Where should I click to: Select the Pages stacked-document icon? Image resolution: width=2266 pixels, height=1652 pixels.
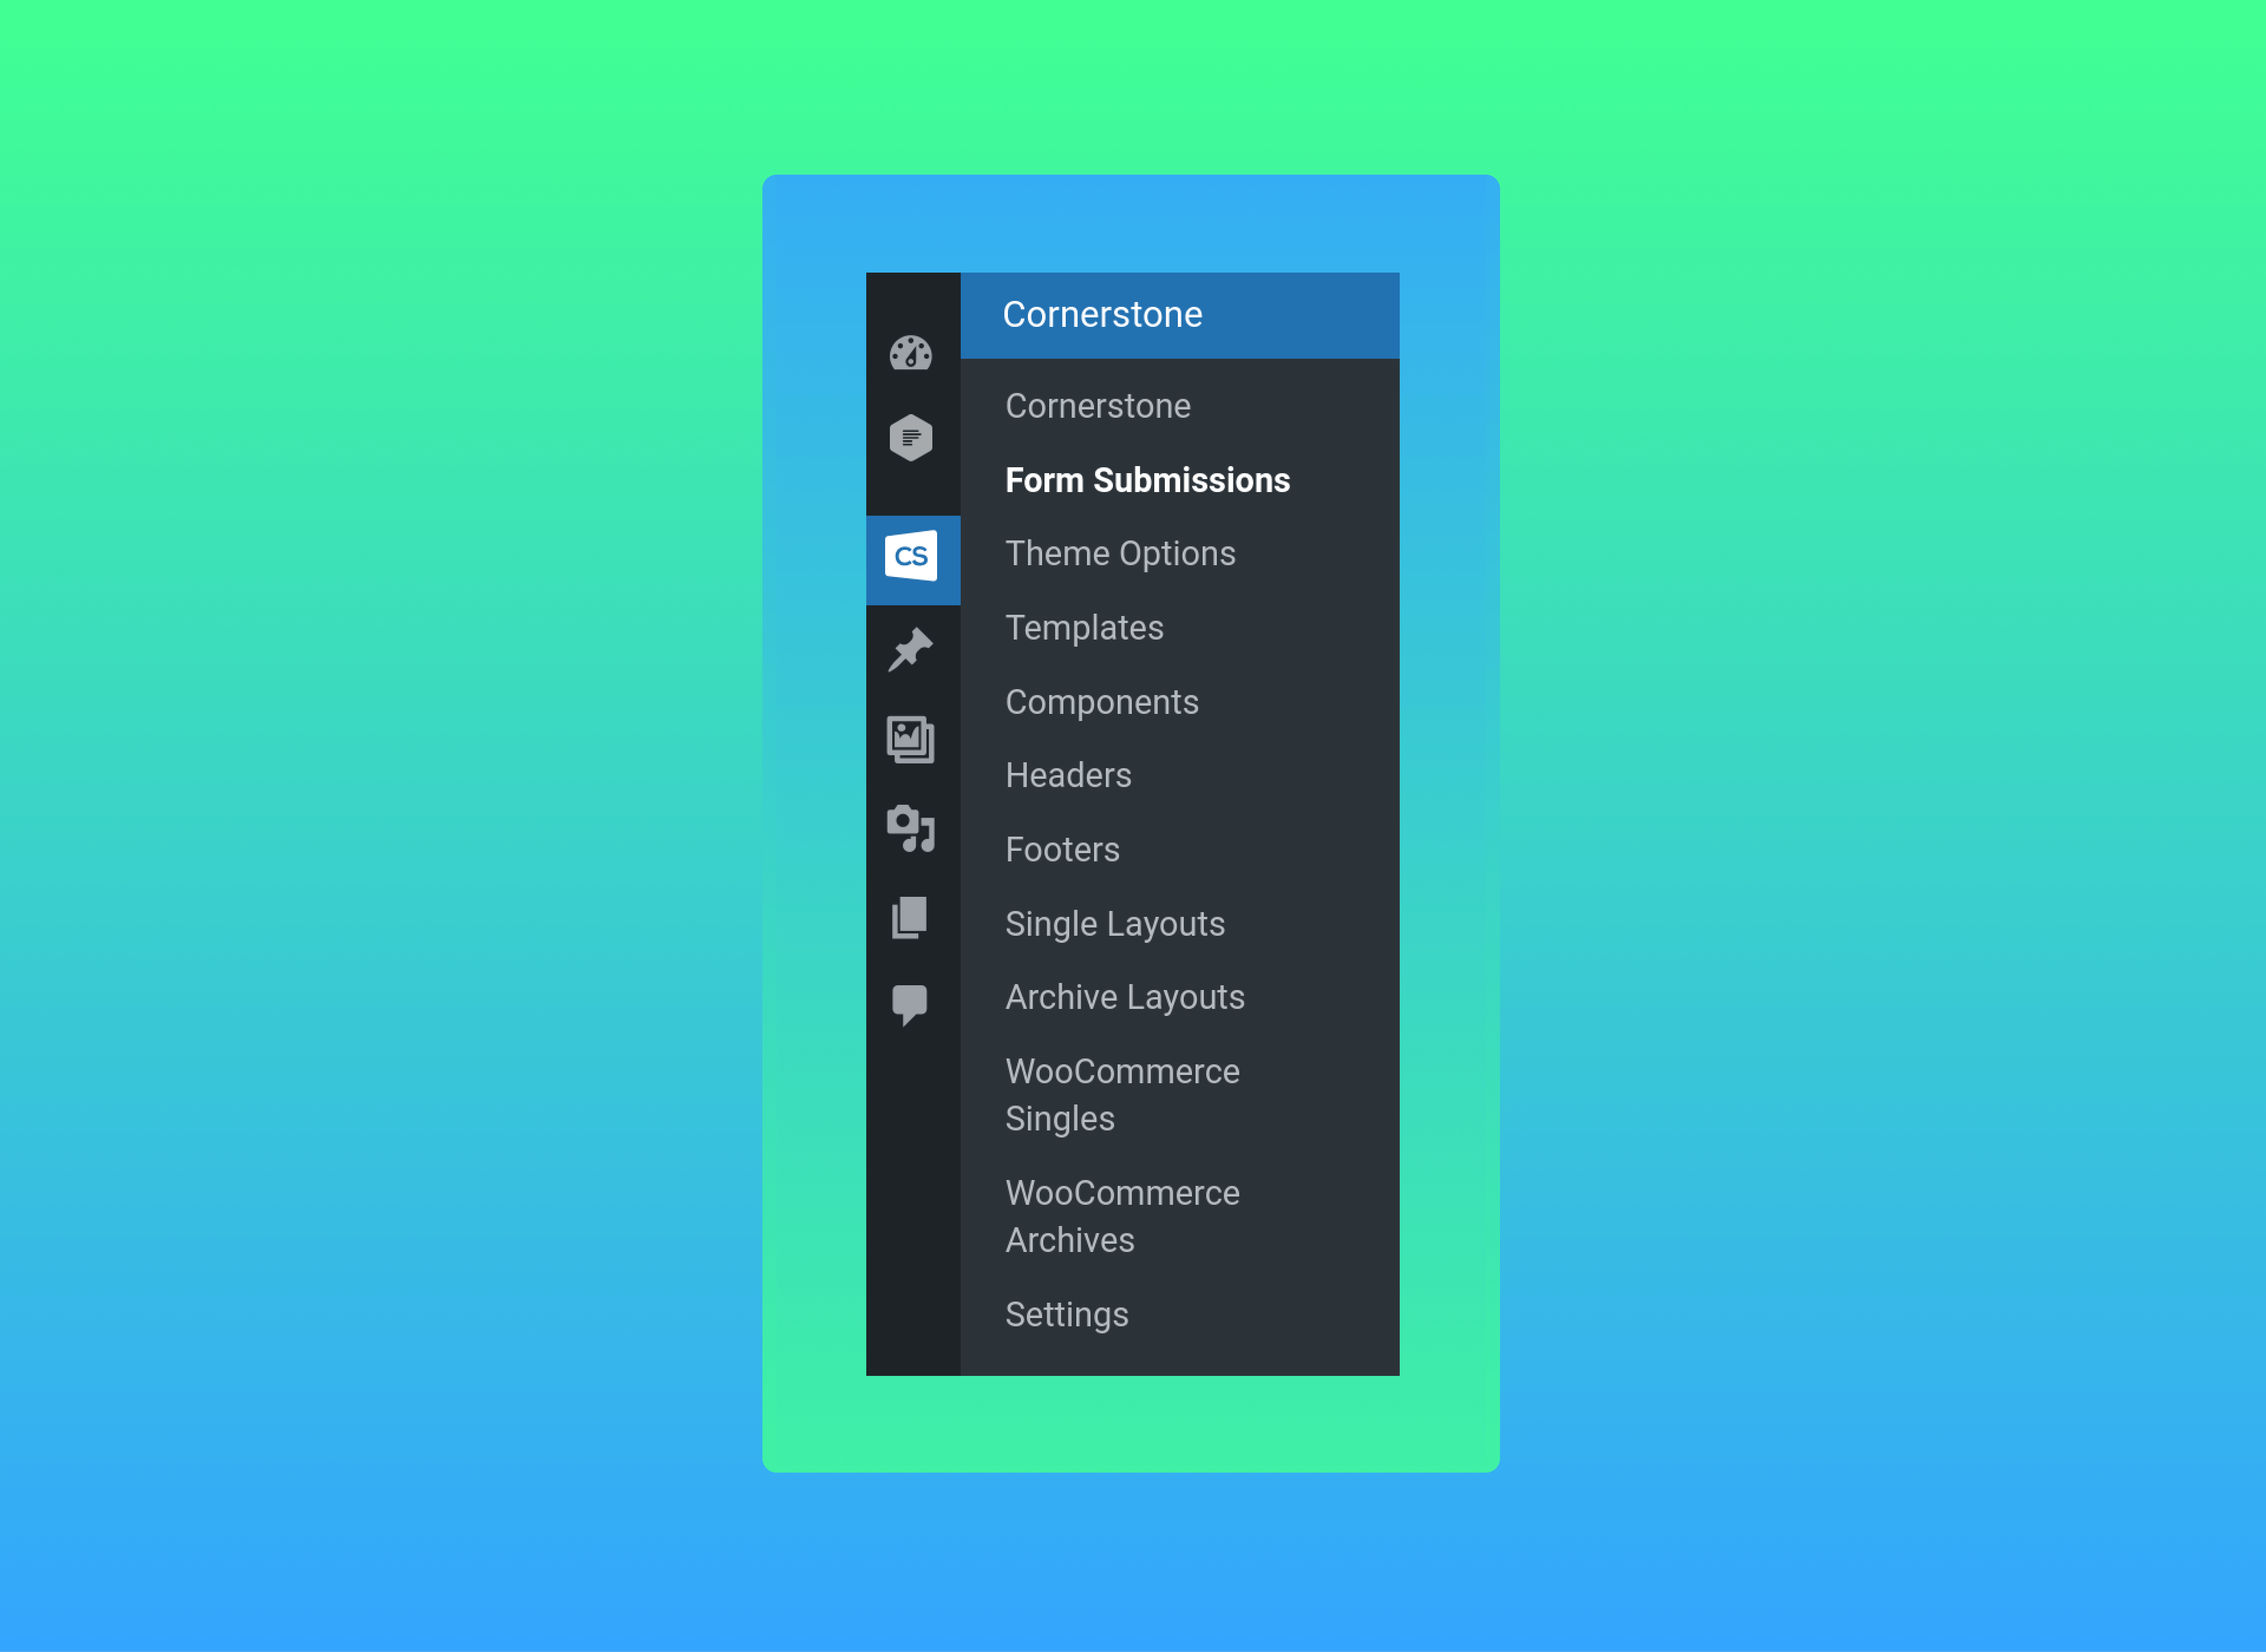pos(911,916)
